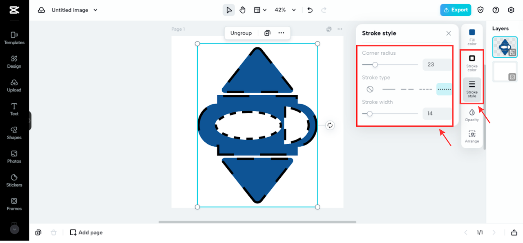The width and height of the screenshot is (523, 243).
Task: Redo the last action
Action: [x=324, y=10]
